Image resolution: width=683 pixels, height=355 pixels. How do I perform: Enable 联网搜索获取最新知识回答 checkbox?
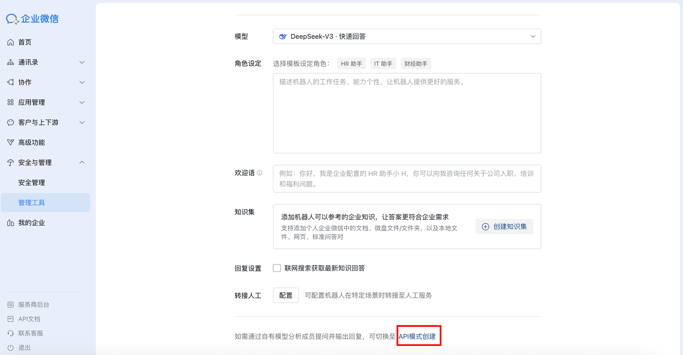pos(276,268)
